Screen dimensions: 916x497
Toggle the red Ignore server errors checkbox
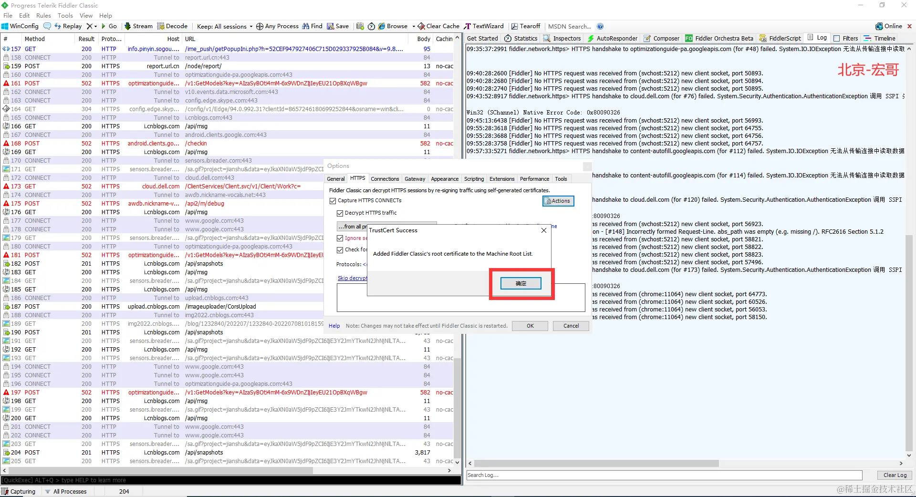[340, 238]
